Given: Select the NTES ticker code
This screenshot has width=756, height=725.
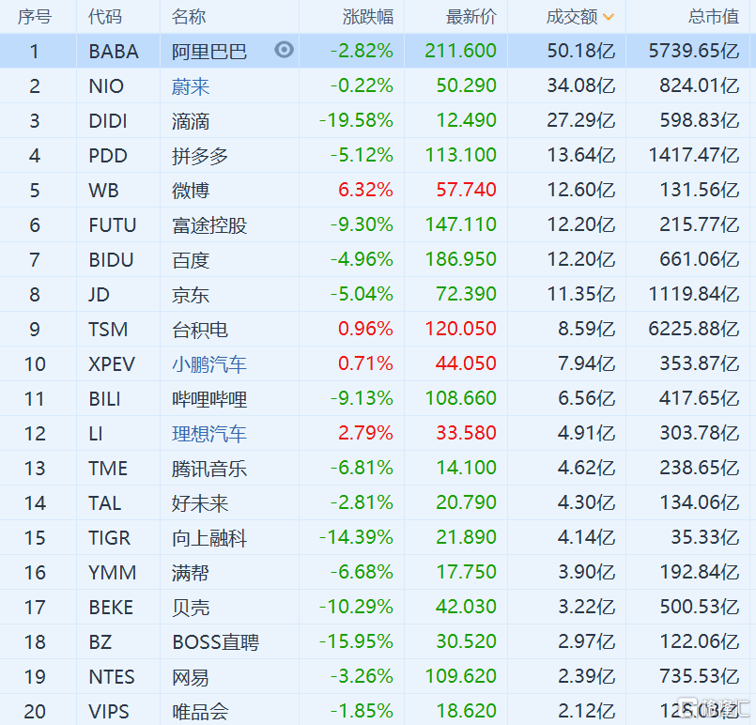Looking at the screenshot, I should 112,676.
